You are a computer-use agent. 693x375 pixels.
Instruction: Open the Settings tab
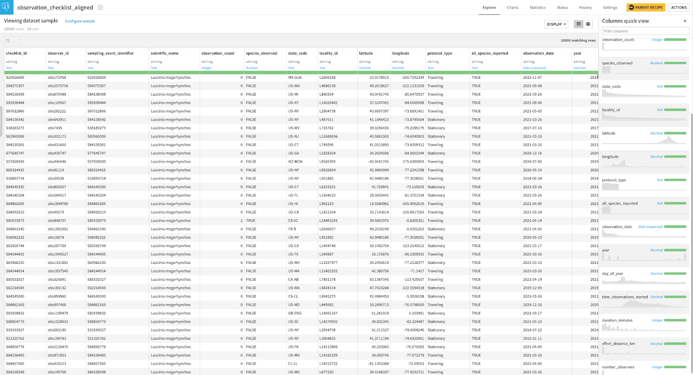point(610,7)
